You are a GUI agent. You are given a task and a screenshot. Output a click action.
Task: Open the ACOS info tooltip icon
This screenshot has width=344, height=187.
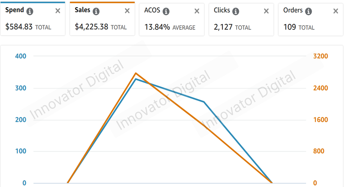pyautogui.click(x=166, y=11)
